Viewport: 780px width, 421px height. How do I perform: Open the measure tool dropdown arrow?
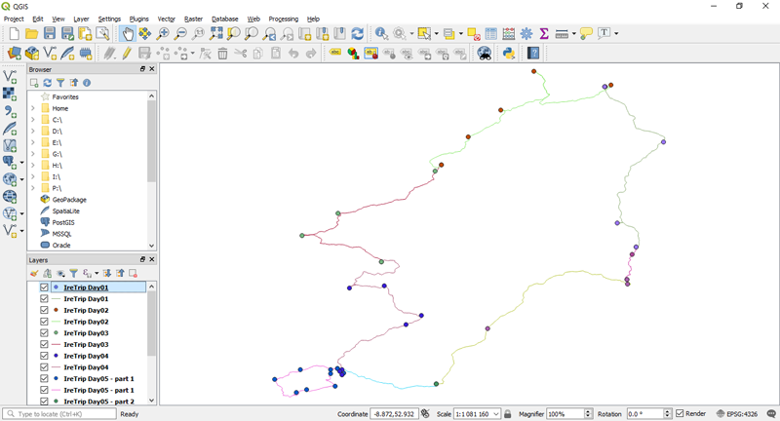coord(573,34)
